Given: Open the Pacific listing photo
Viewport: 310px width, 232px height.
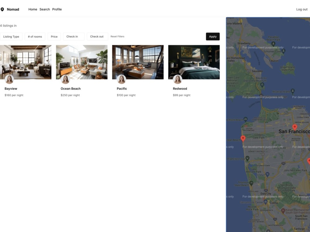Looking at the screenshot, I should coord(138,62).
